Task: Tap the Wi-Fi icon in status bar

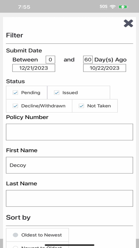Action: click(x=113, y=7)
